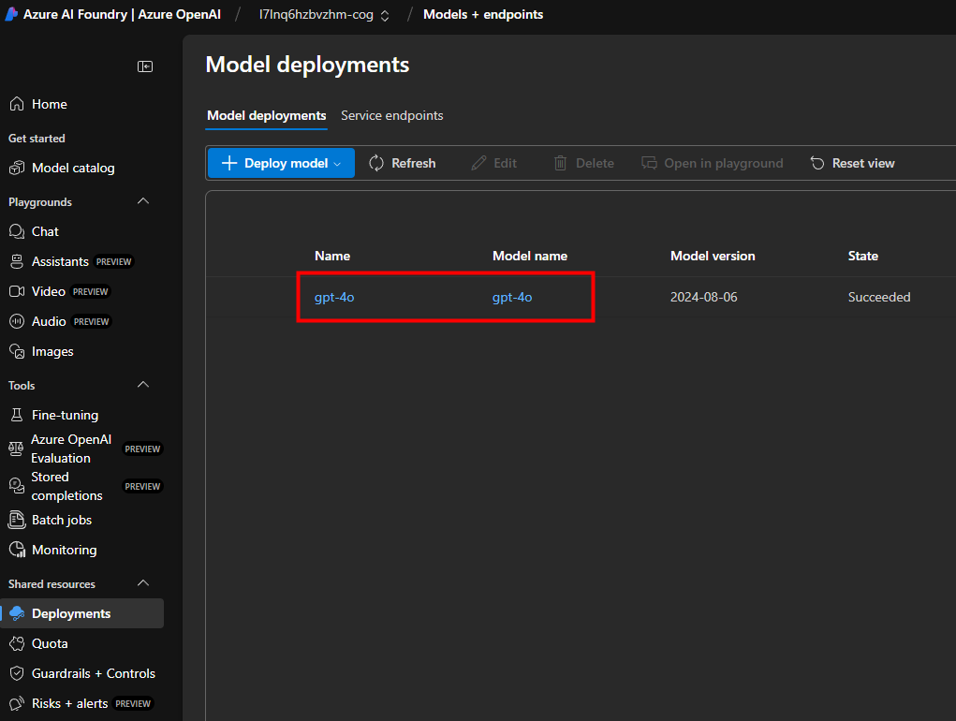Click the Model catalog cube icon
This screenshot has height=721, width=956.
pos(17,169)
